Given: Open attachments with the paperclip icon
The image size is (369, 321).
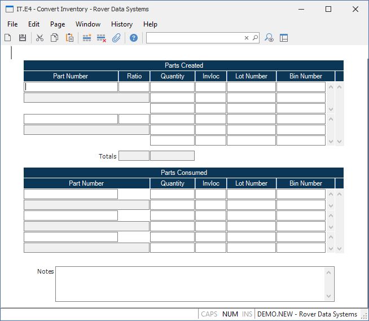Looking at the screenshot, I should tap(116, 38).
